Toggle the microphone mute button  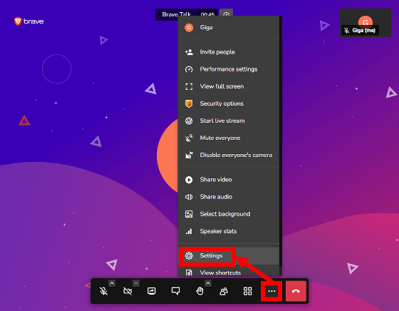coord(103,291)
